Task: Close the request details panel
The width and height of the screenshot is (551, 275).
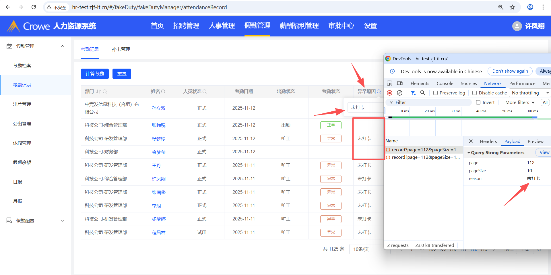Action: point(471,141)
